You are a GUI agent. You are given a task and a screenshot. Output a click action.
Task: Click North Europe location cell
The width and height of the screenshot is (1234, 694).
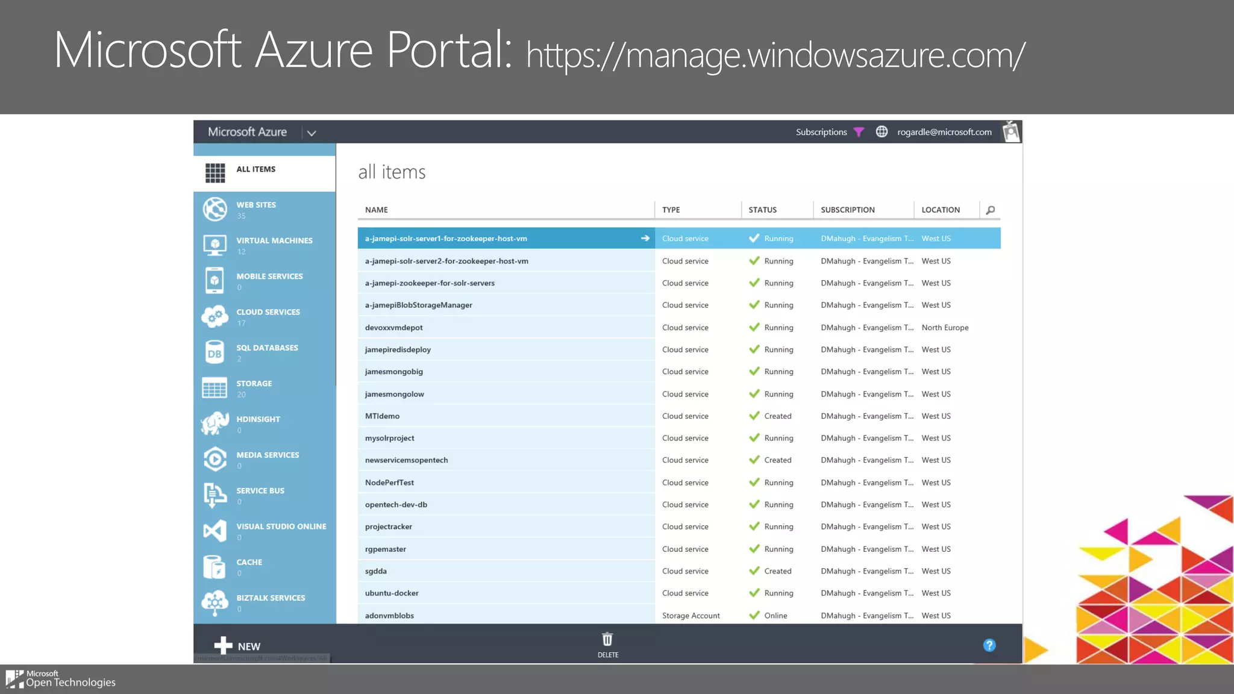point(945,328)
